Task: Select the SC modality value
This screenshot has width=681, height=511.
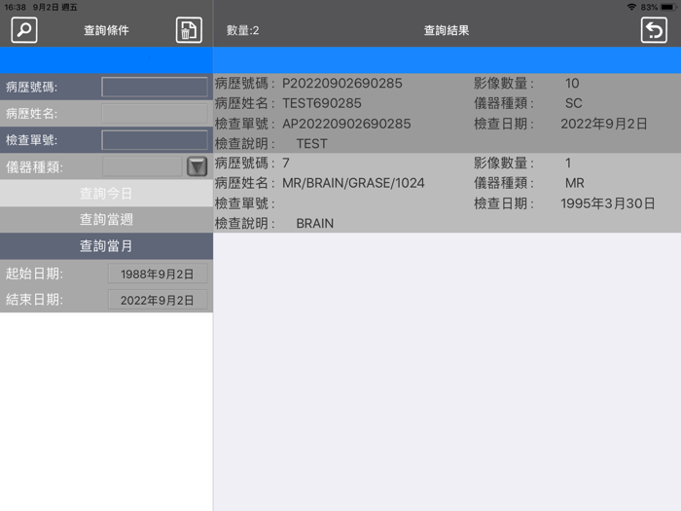Action: (x=573, y=103)
